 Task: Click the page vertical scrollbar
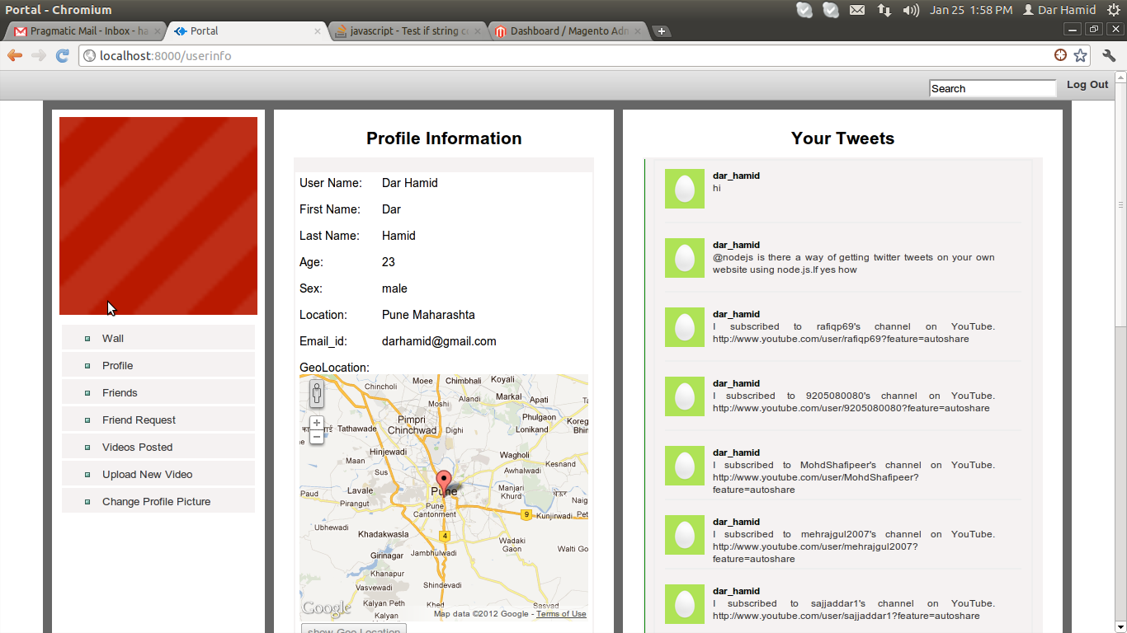(x=1120, y=206)
